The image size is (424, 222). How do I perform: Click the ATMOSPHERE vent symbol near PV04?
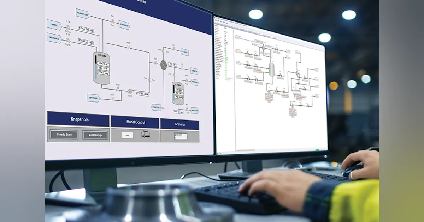click(x=124, y=24)
